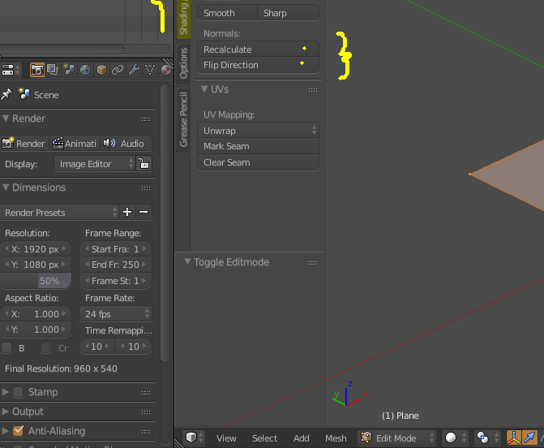This screenshot has height=448, width=544.
Task: Open the Render Presets dropdown
Action: pyautogui.click(x=60, y=212)
